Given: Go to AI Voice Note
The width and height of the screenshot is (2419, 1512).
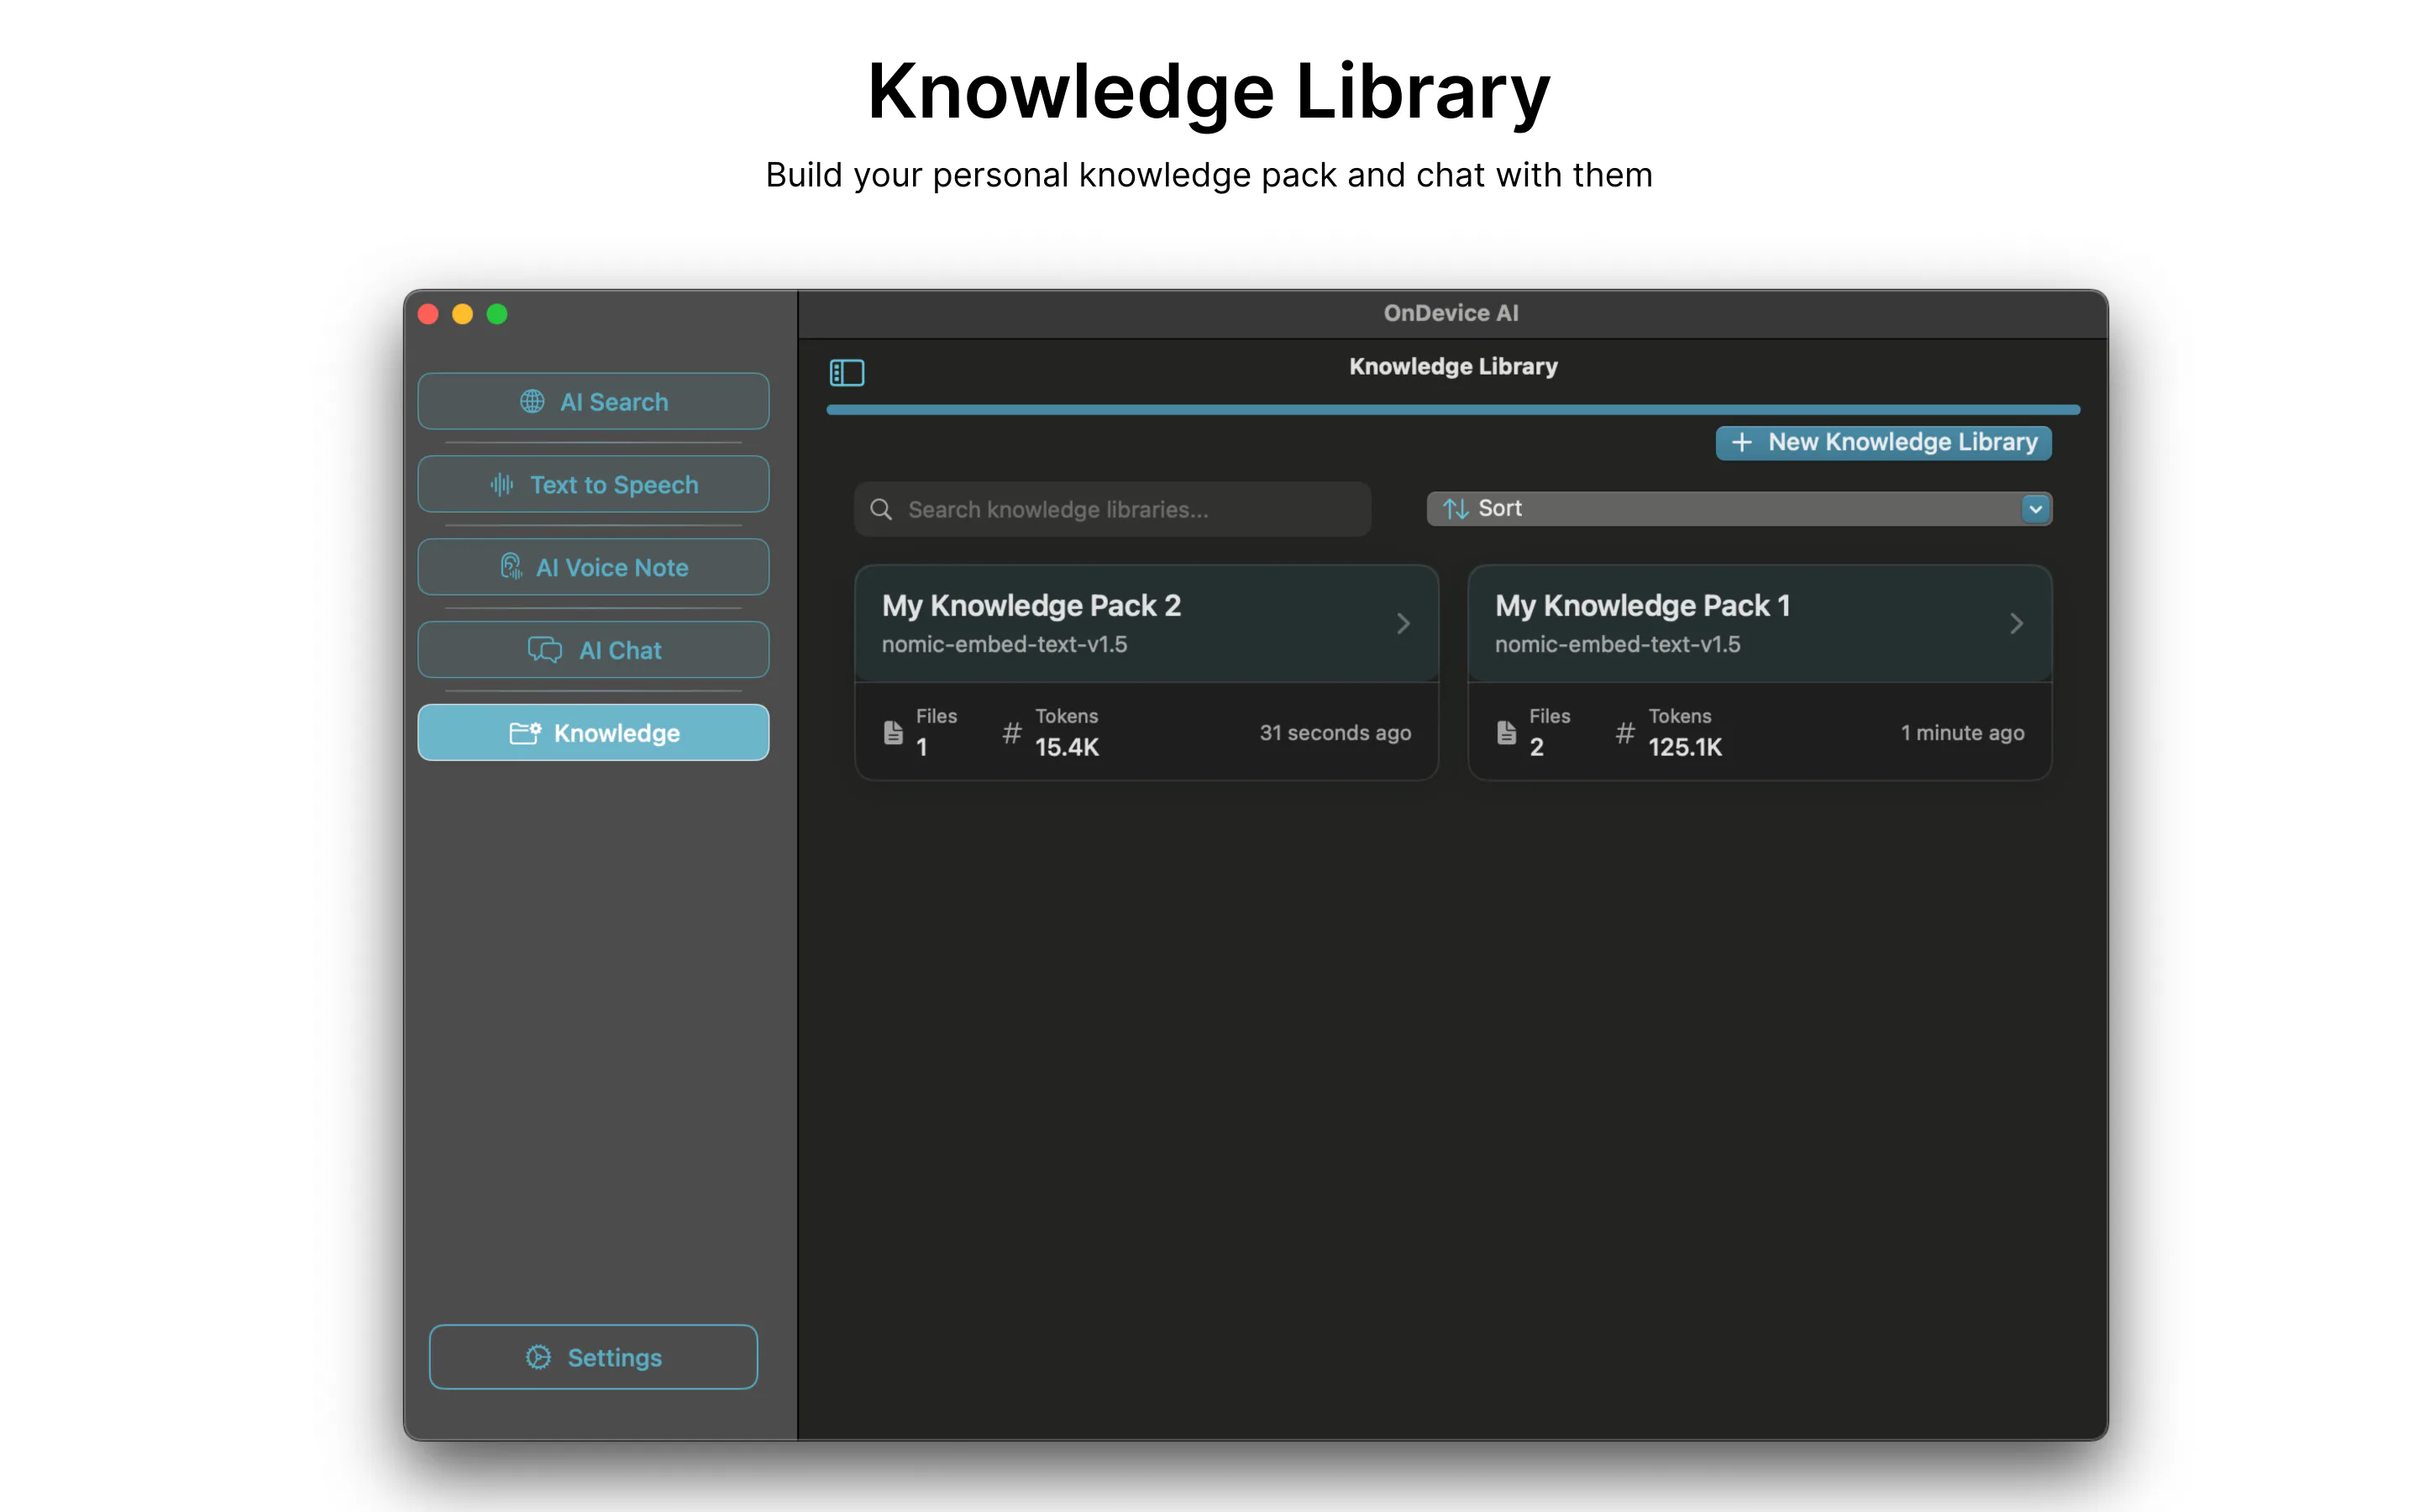Looking at the screenshot, I should click(594, 567).
